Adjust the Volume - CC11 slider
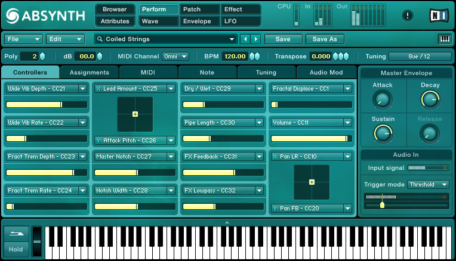 [310, 138]
